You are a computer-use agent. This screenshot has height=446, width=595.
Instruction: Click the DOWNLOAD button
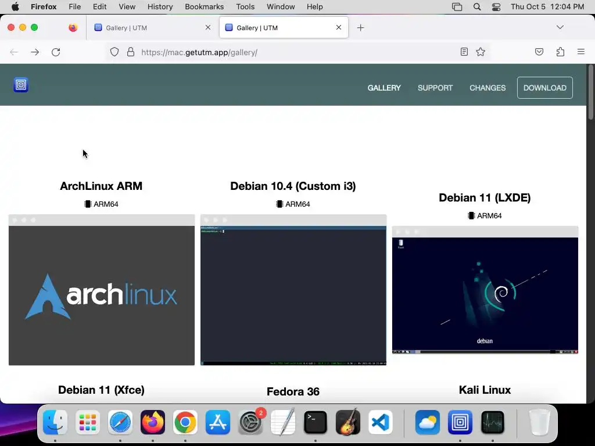(544, 88)
